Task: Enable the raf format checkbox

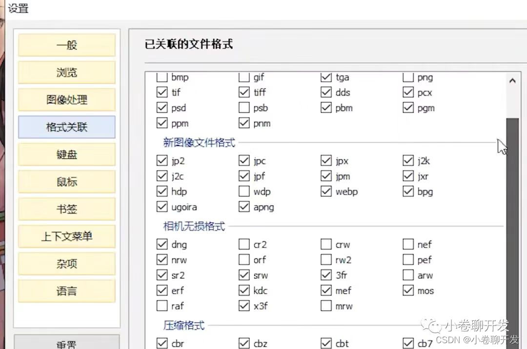Action: click(162, 306)
